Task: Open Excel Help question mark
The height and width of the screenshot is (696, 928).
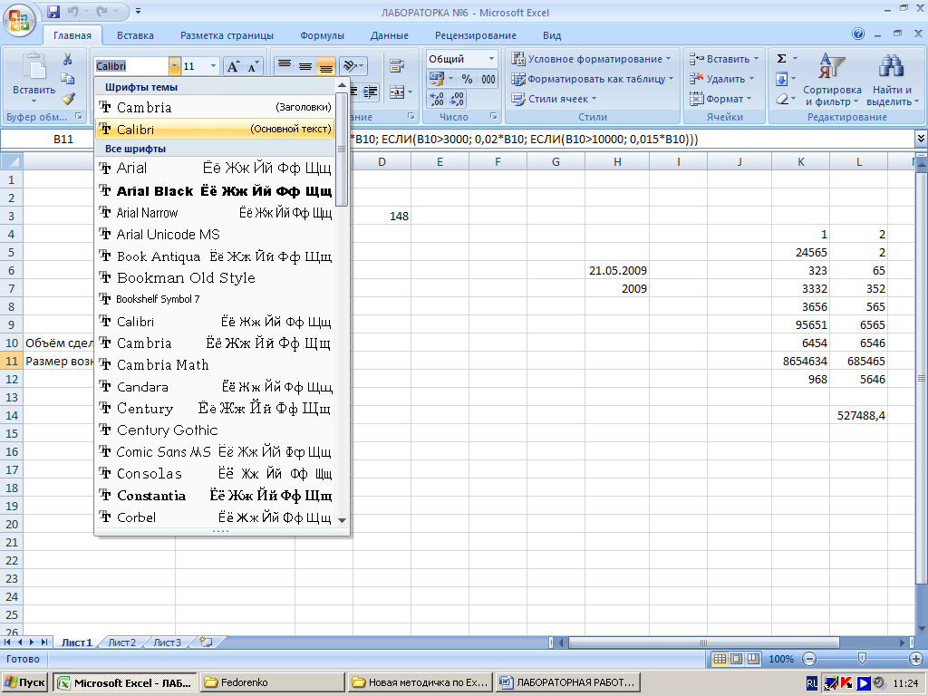Action: click(x=858, y=34)
